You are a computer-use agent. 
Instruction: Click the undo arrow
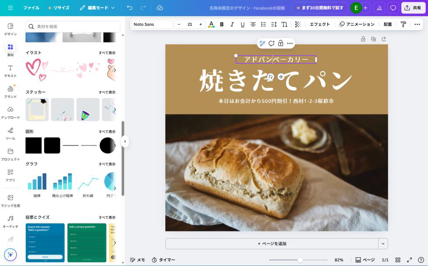coord(130,8)
